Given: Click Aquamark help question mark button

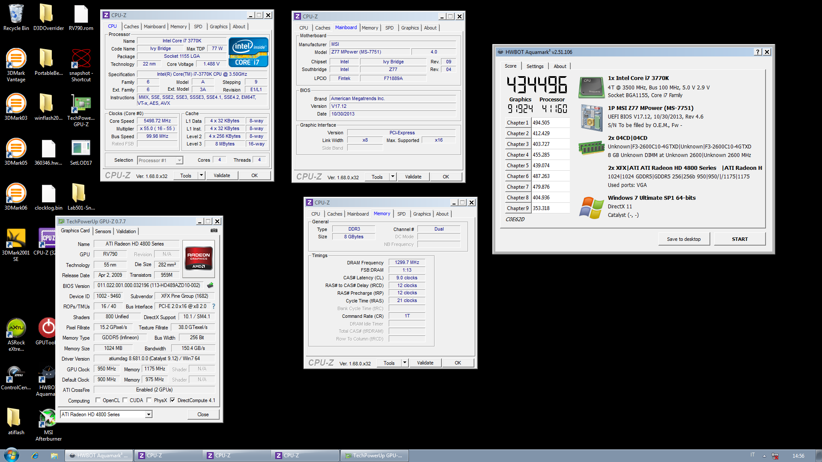Looking at the screenshot, I should (x=758, y=52).
